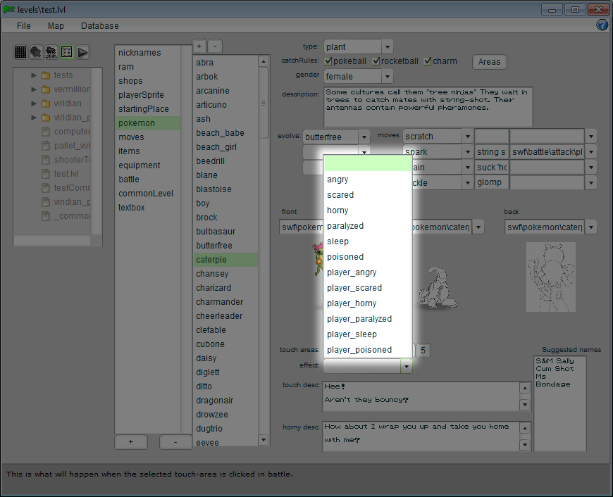
Task: Choose player_paralyzed from the effect list
Action: click(x=359, y=319)
